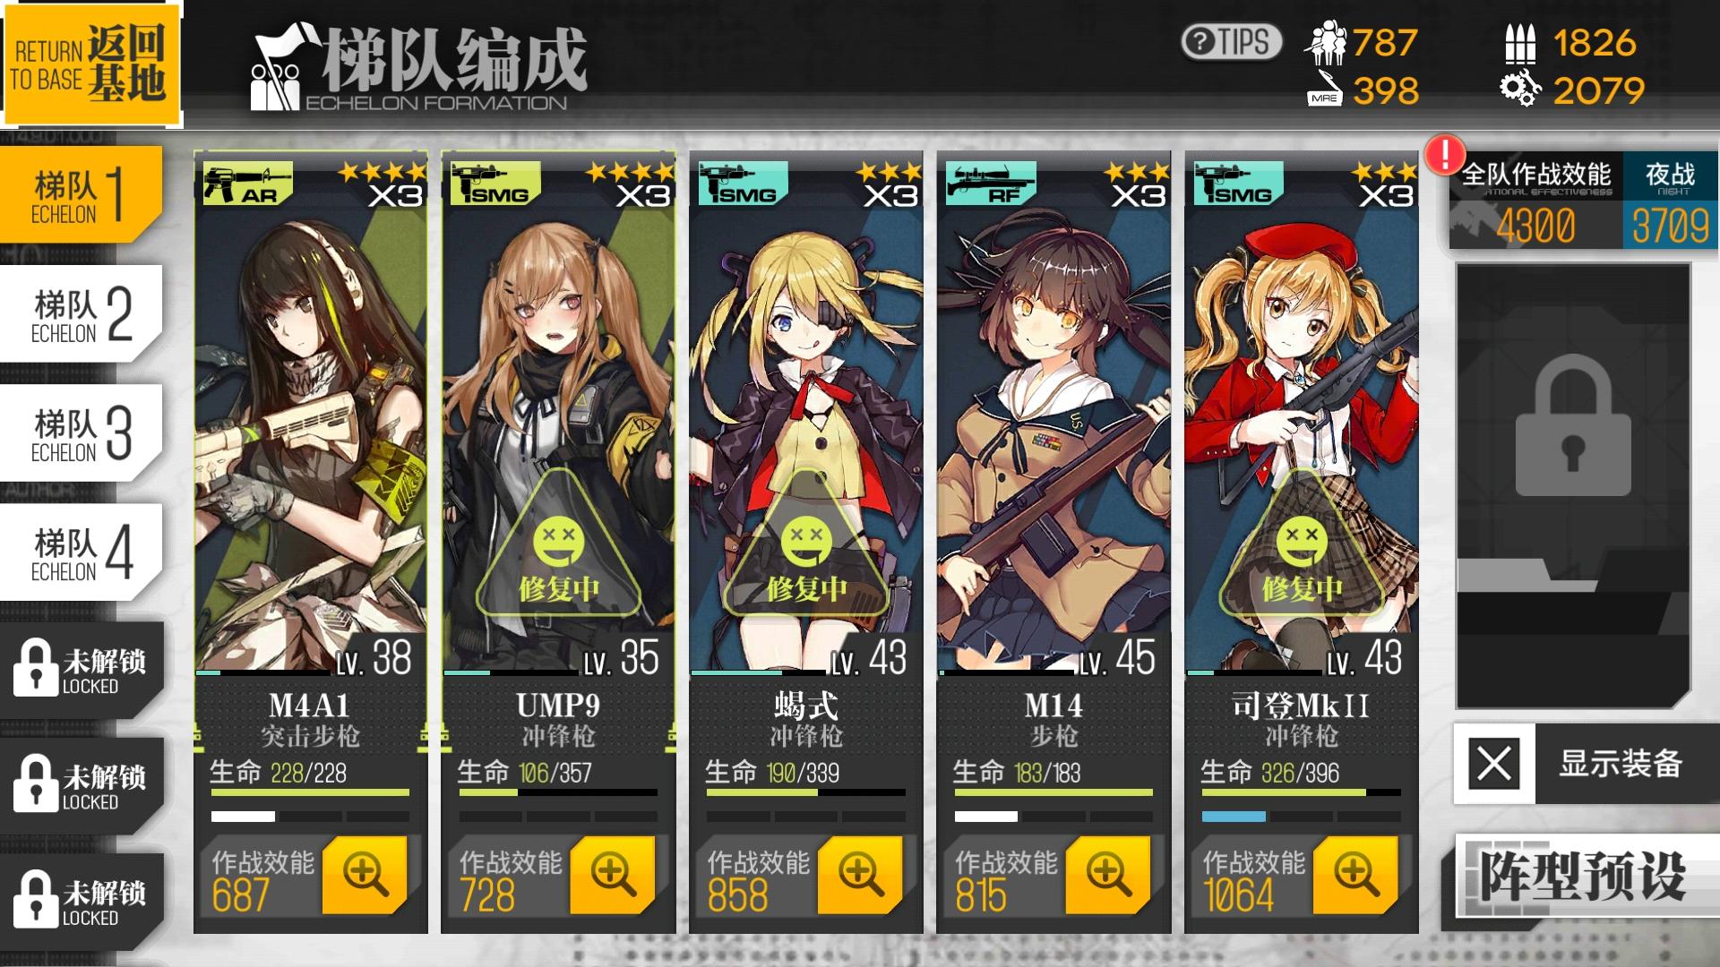Tap the locked sixth slot padlock

(x=1572, y=426)
